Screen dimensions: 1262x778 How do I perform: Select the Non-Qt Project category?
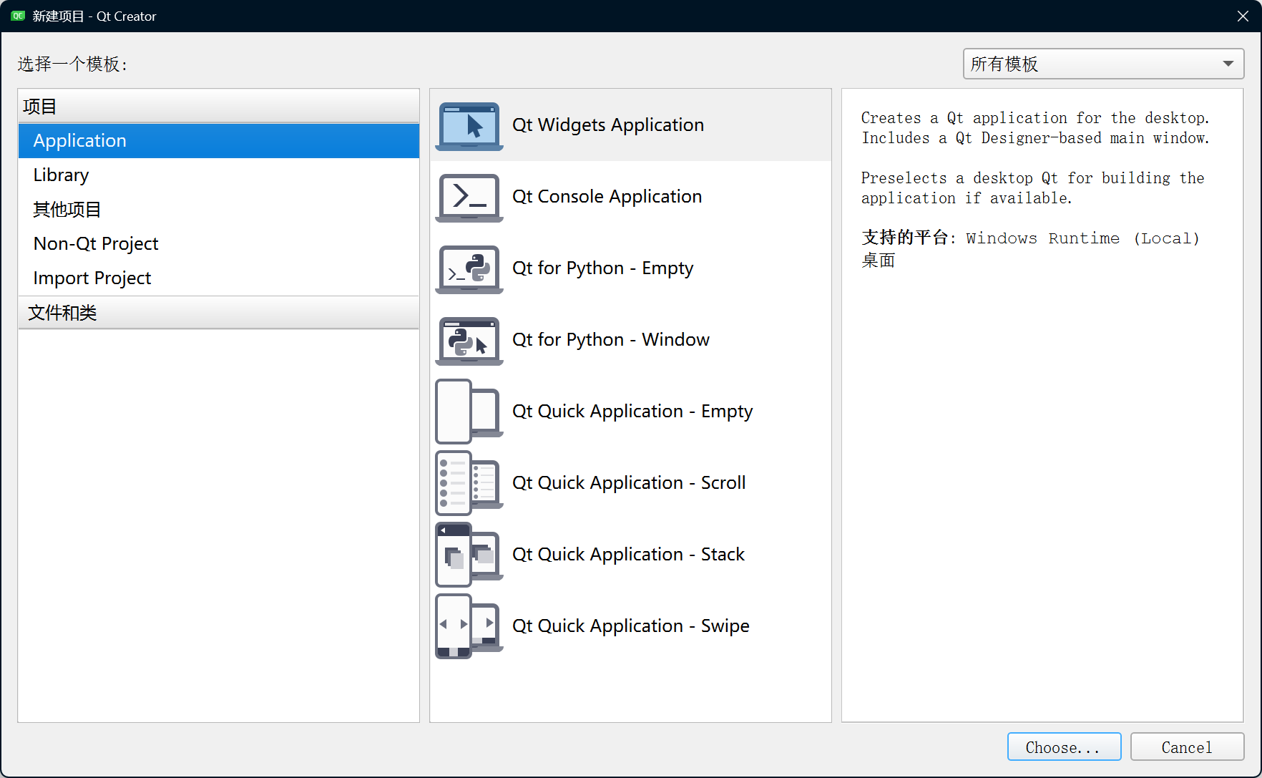pos(219,244)
